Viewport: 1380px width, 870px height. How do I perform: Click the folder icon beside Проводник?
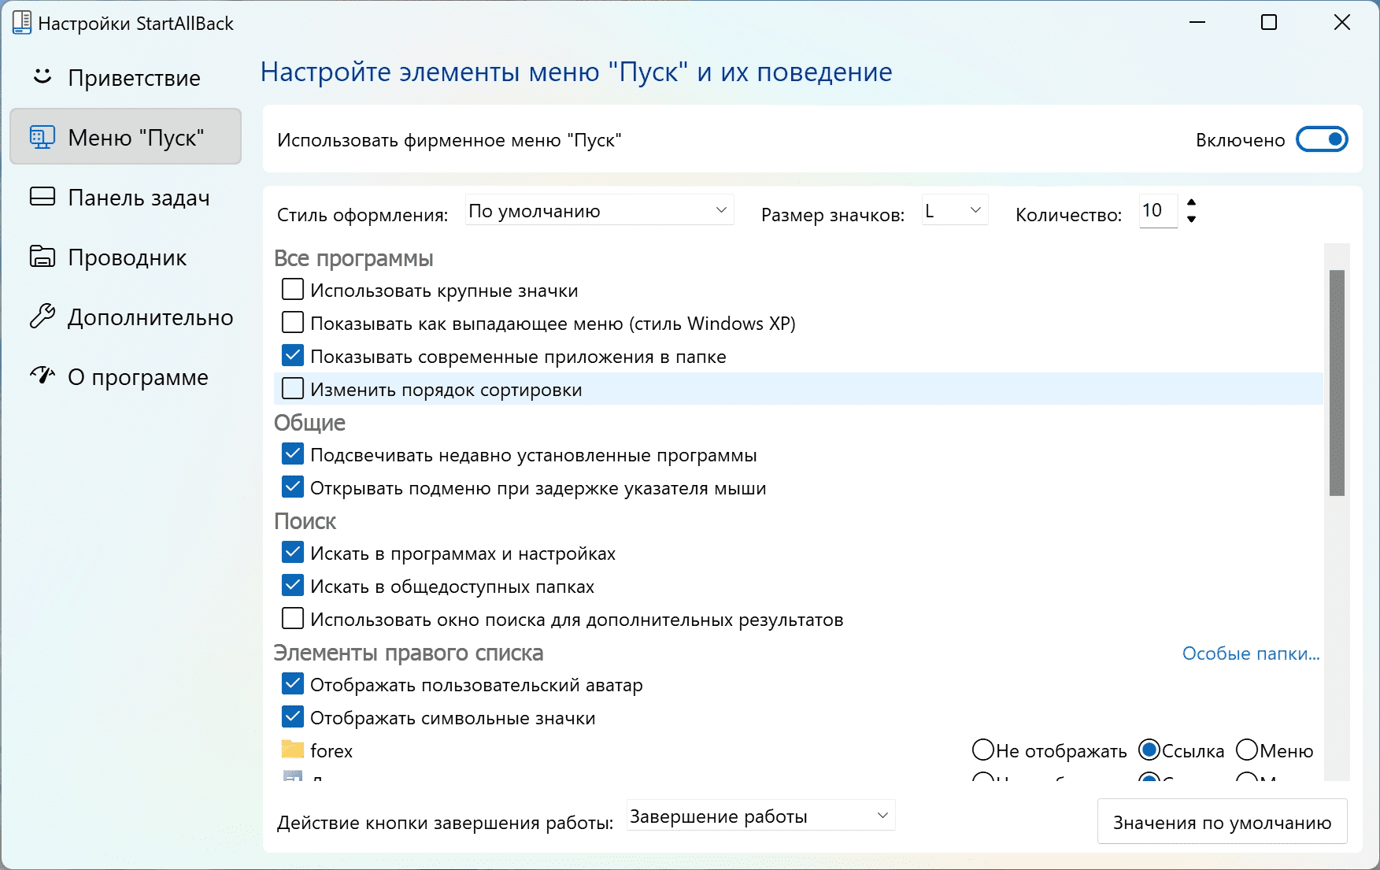(43, 257)
